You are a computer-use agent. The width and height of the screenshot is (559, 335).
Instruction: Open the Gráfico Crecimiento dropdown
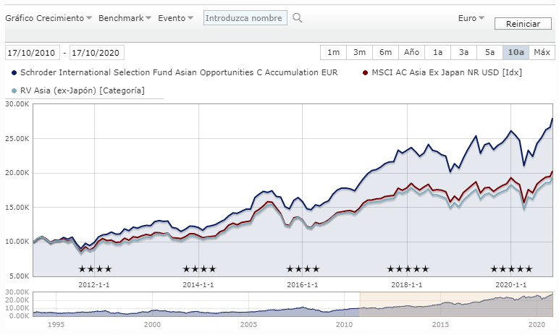point(49,18)
